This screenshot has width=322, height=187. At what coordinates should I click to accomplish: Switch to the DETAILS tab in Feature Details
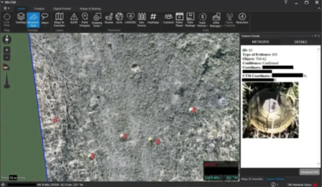pyautogui.click(x=301, y=42)
